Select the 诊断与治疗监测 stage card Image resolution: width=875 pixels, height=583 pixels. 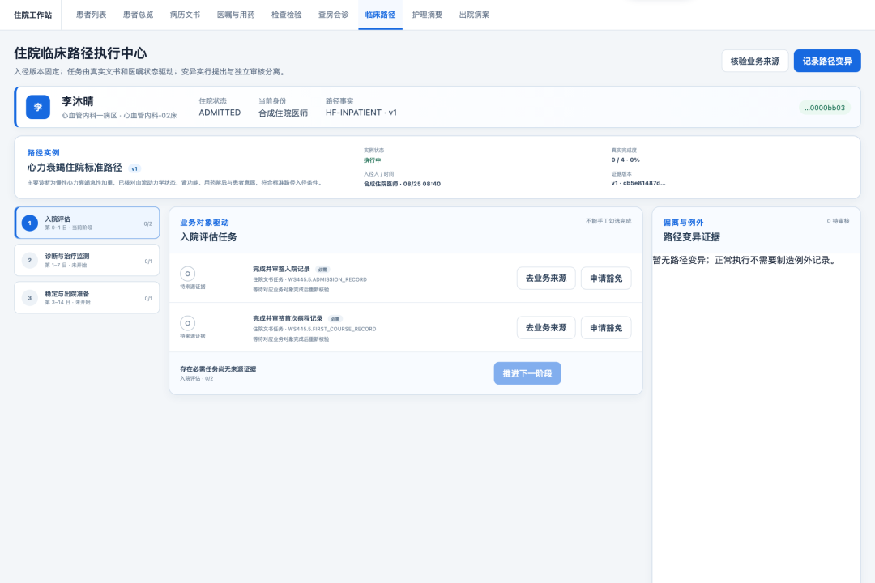click(x=87, y=261)
